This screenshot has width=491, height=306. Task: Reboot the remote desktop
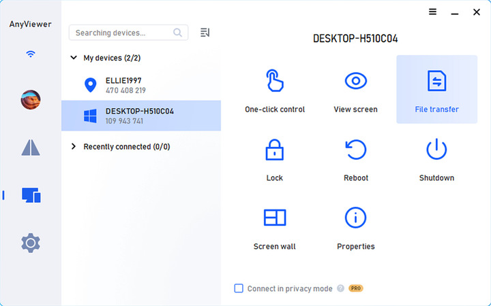coord(355,150)
